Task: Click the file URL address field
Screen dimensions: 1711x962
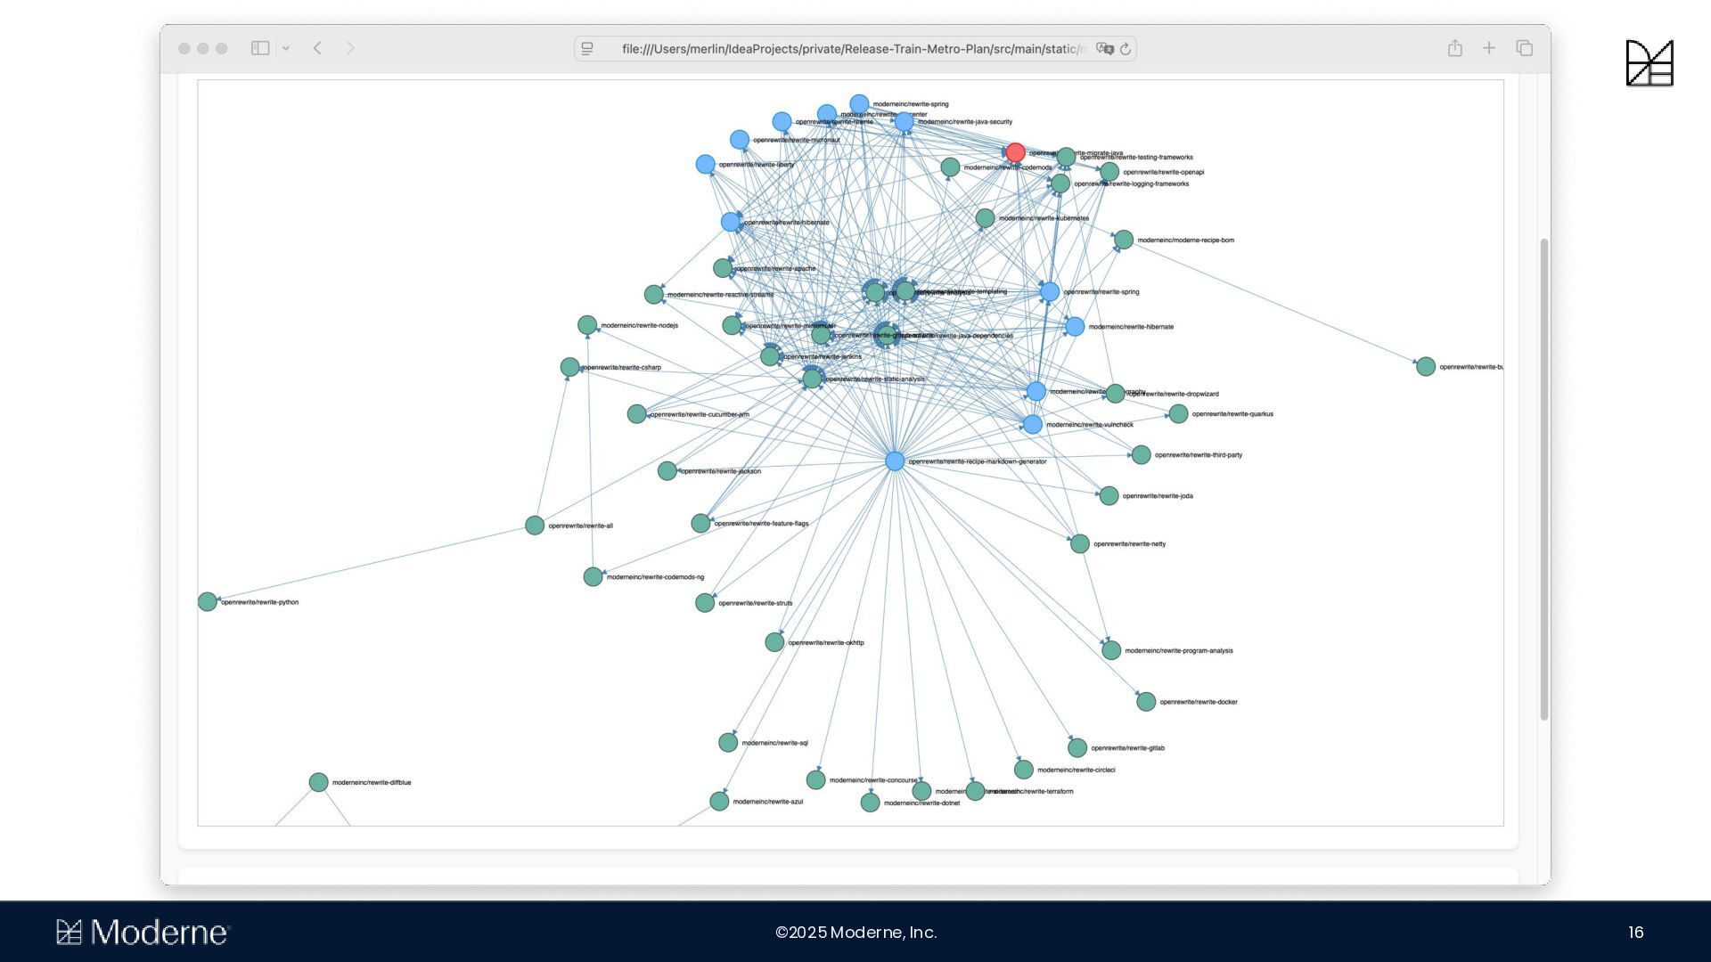Action: (851, 49)
